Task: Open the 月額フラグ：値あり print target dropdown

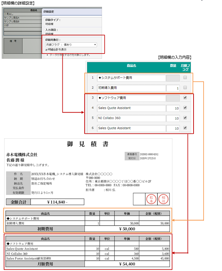Action: 71,45
